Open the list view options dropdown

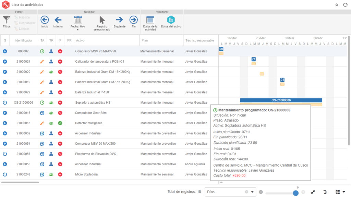click(341, 192)
